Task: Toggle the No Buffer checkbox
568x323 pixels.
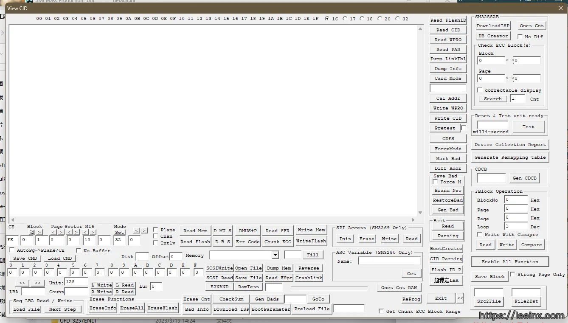Action: pyautogui.click(x=79, y=250)
